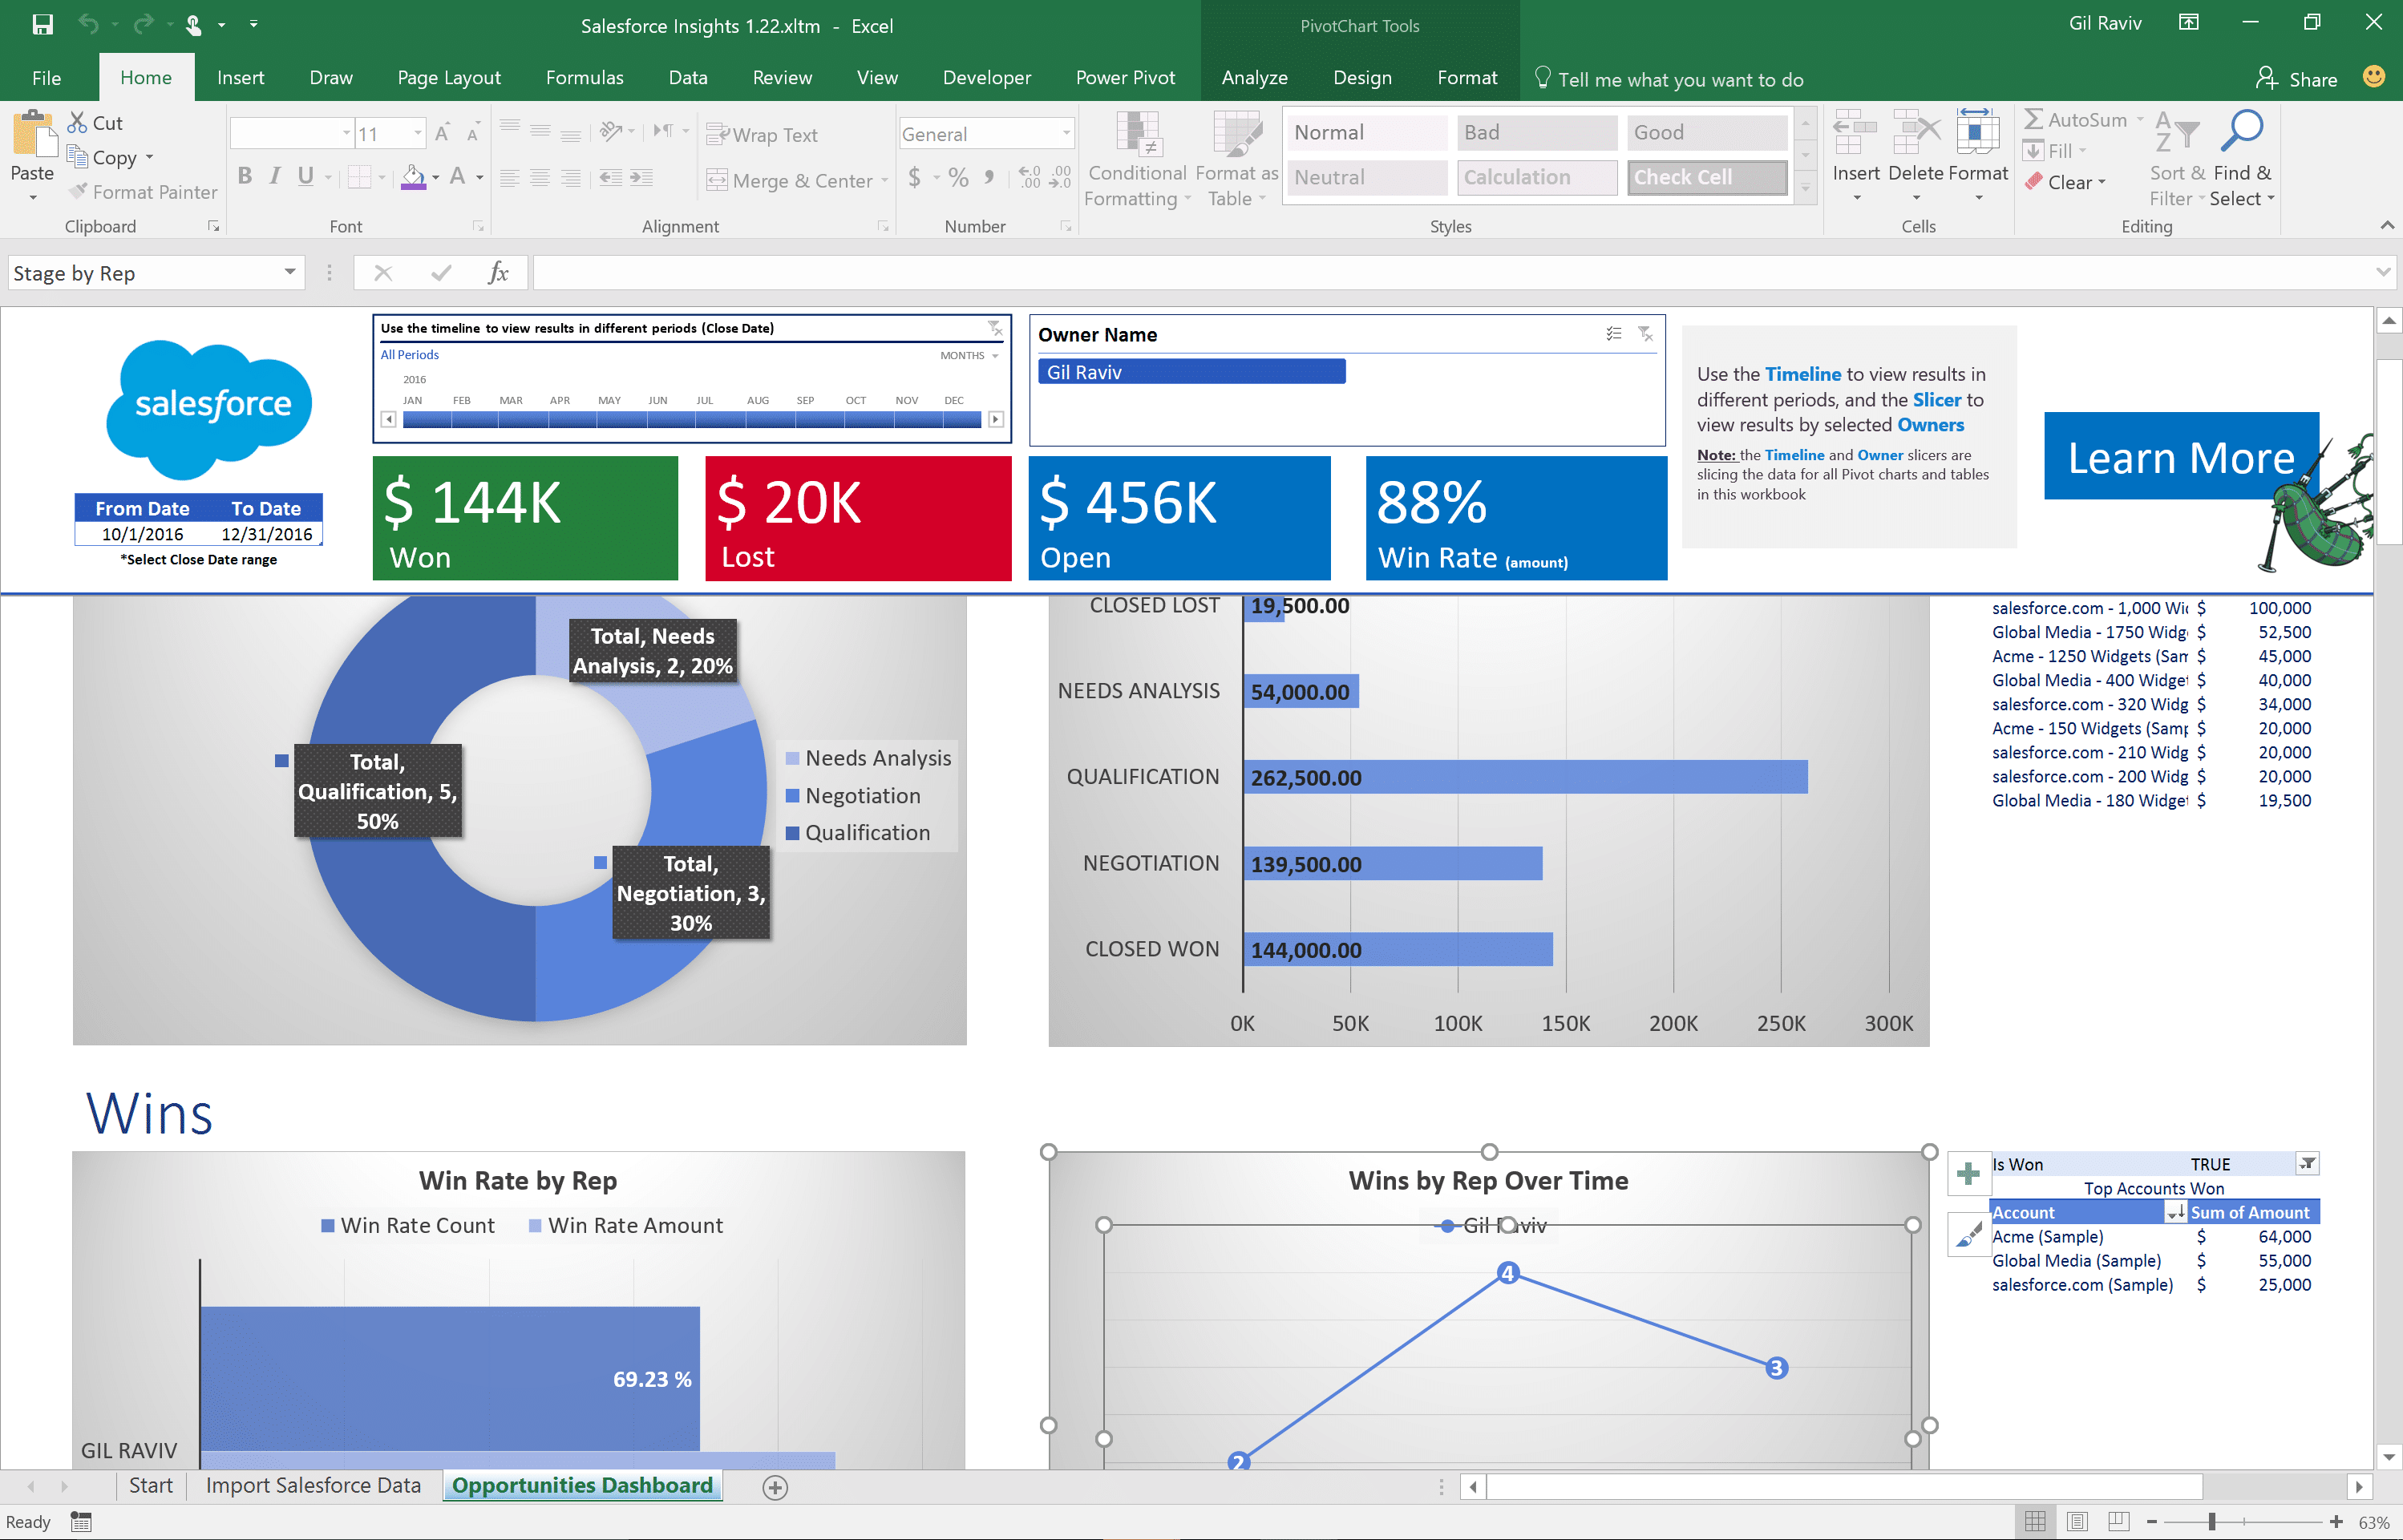Click the Learn More button
The height and width of the screenshot is (1540, 2403).
(2180, 457)
